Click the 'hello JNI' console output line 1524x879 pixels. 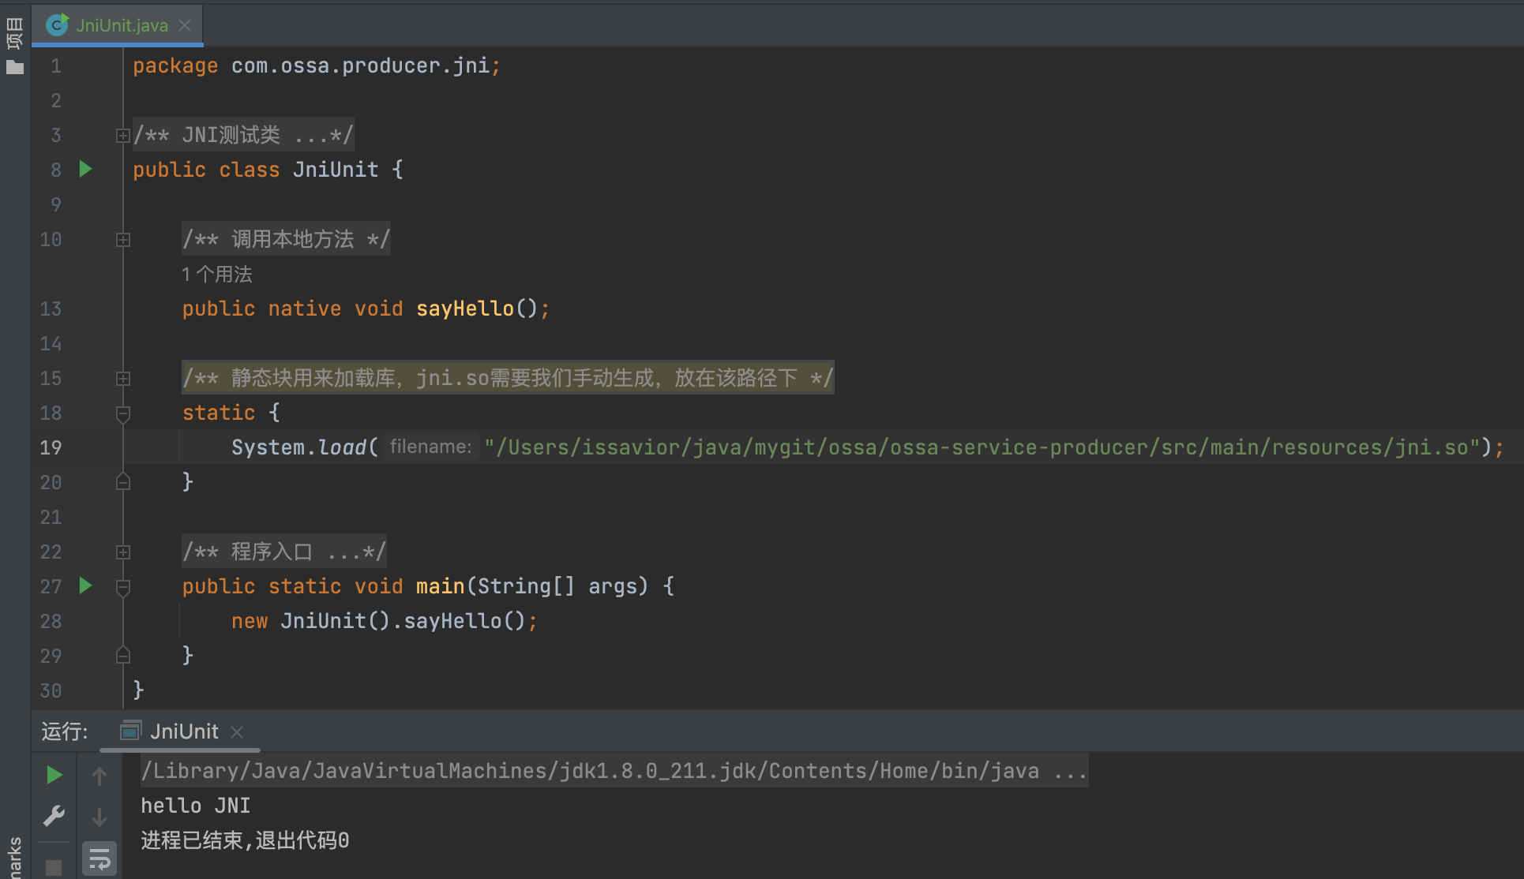click(196, 806)
